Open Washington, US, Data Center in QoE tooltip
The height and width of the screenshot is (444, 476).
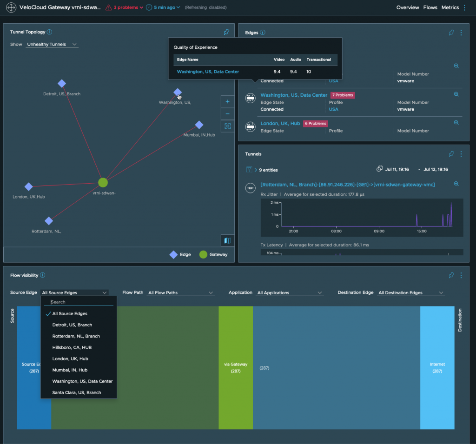pos(208,72)
